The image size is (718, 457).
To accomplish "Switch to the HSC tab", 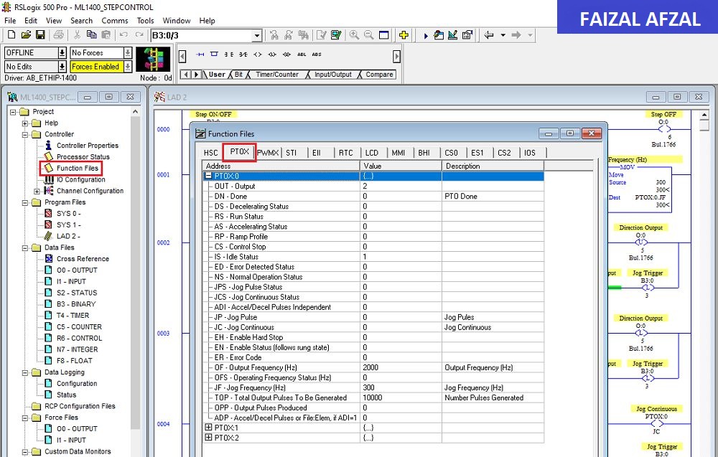I will (211, 153).
